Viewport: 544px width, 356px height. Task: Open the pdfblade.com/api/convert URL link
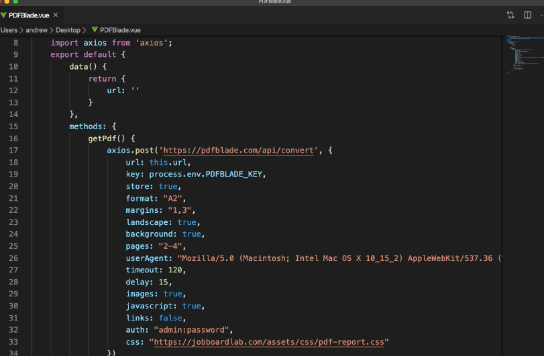click(x=238, y=151)
